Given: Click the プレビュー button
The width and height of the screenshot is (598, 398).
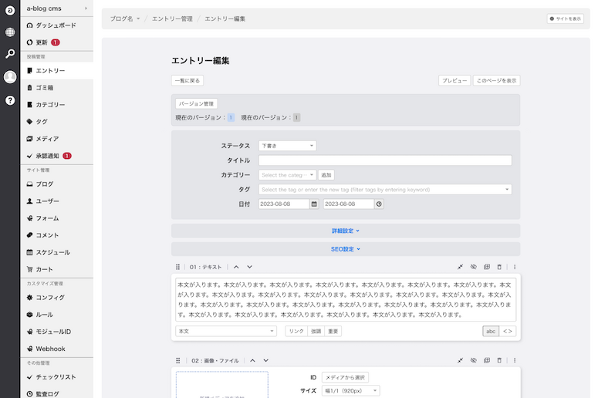Looking at the screenshot, I should pos(454,80).
